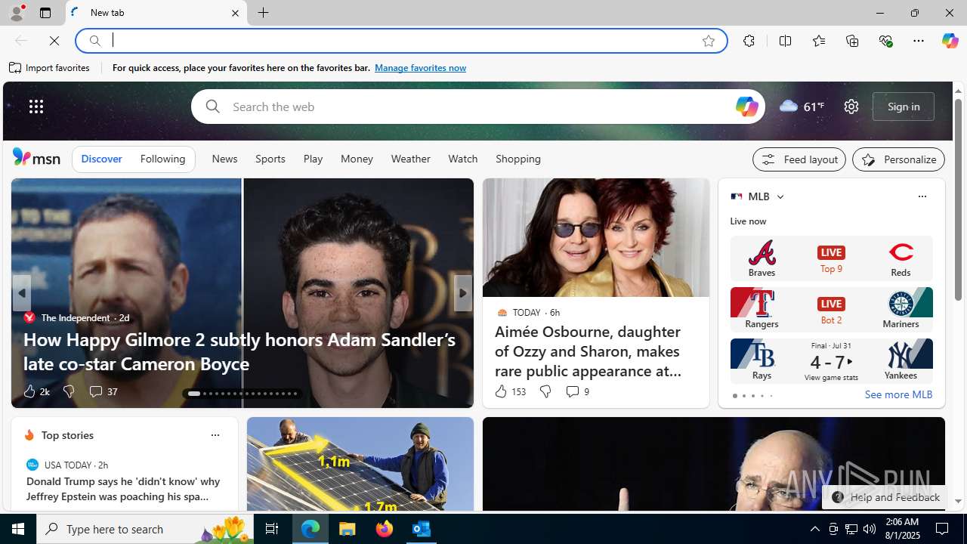Switch to the Discover feed
The width and height of the screenshot is (967, 544).
coord(101,159)
